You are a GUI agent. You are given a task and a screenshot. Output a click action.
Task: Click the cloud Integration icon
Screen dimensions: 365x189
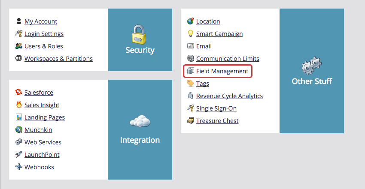point(140,122)
